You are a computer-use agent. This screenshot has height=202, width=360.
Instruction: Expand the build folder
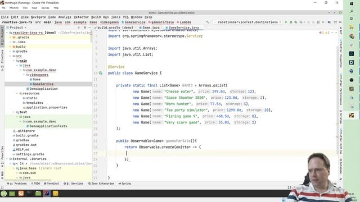[10, 47]
